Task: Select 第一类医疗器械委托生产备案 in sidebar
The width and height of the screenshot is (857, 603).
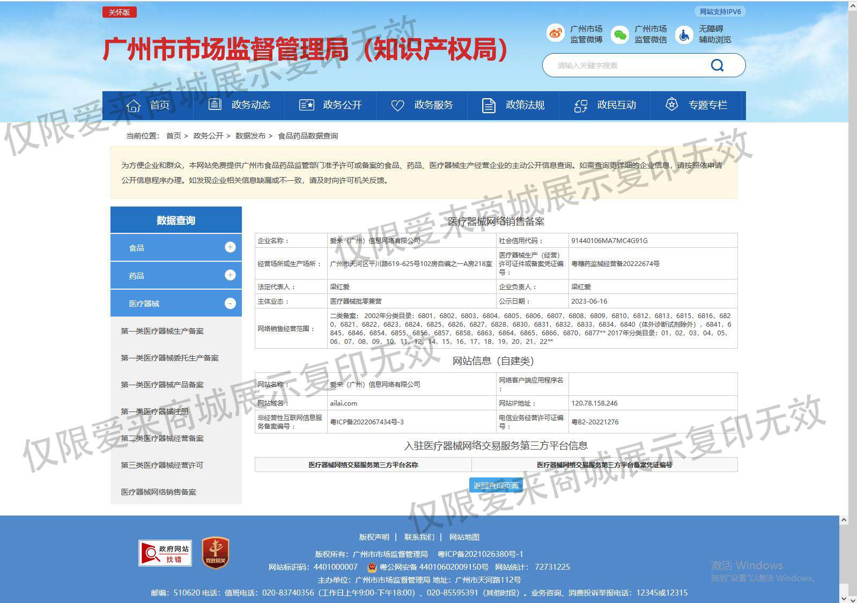Action: [x=169, y=358]
